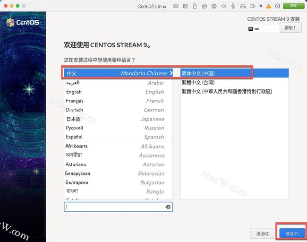This screenshot has height=242, width=307.
Task: Open the VM settings gear icon
Action: (277, 6)
